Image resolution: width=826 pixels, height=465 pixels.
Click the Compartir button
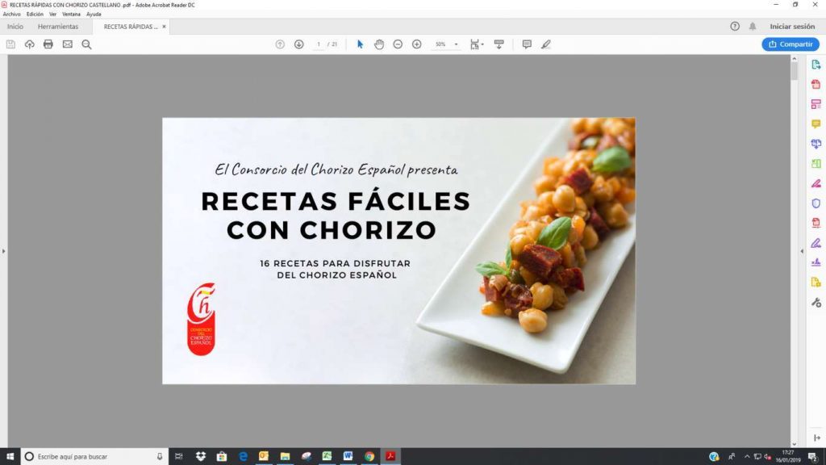click(x=791, y=44)
